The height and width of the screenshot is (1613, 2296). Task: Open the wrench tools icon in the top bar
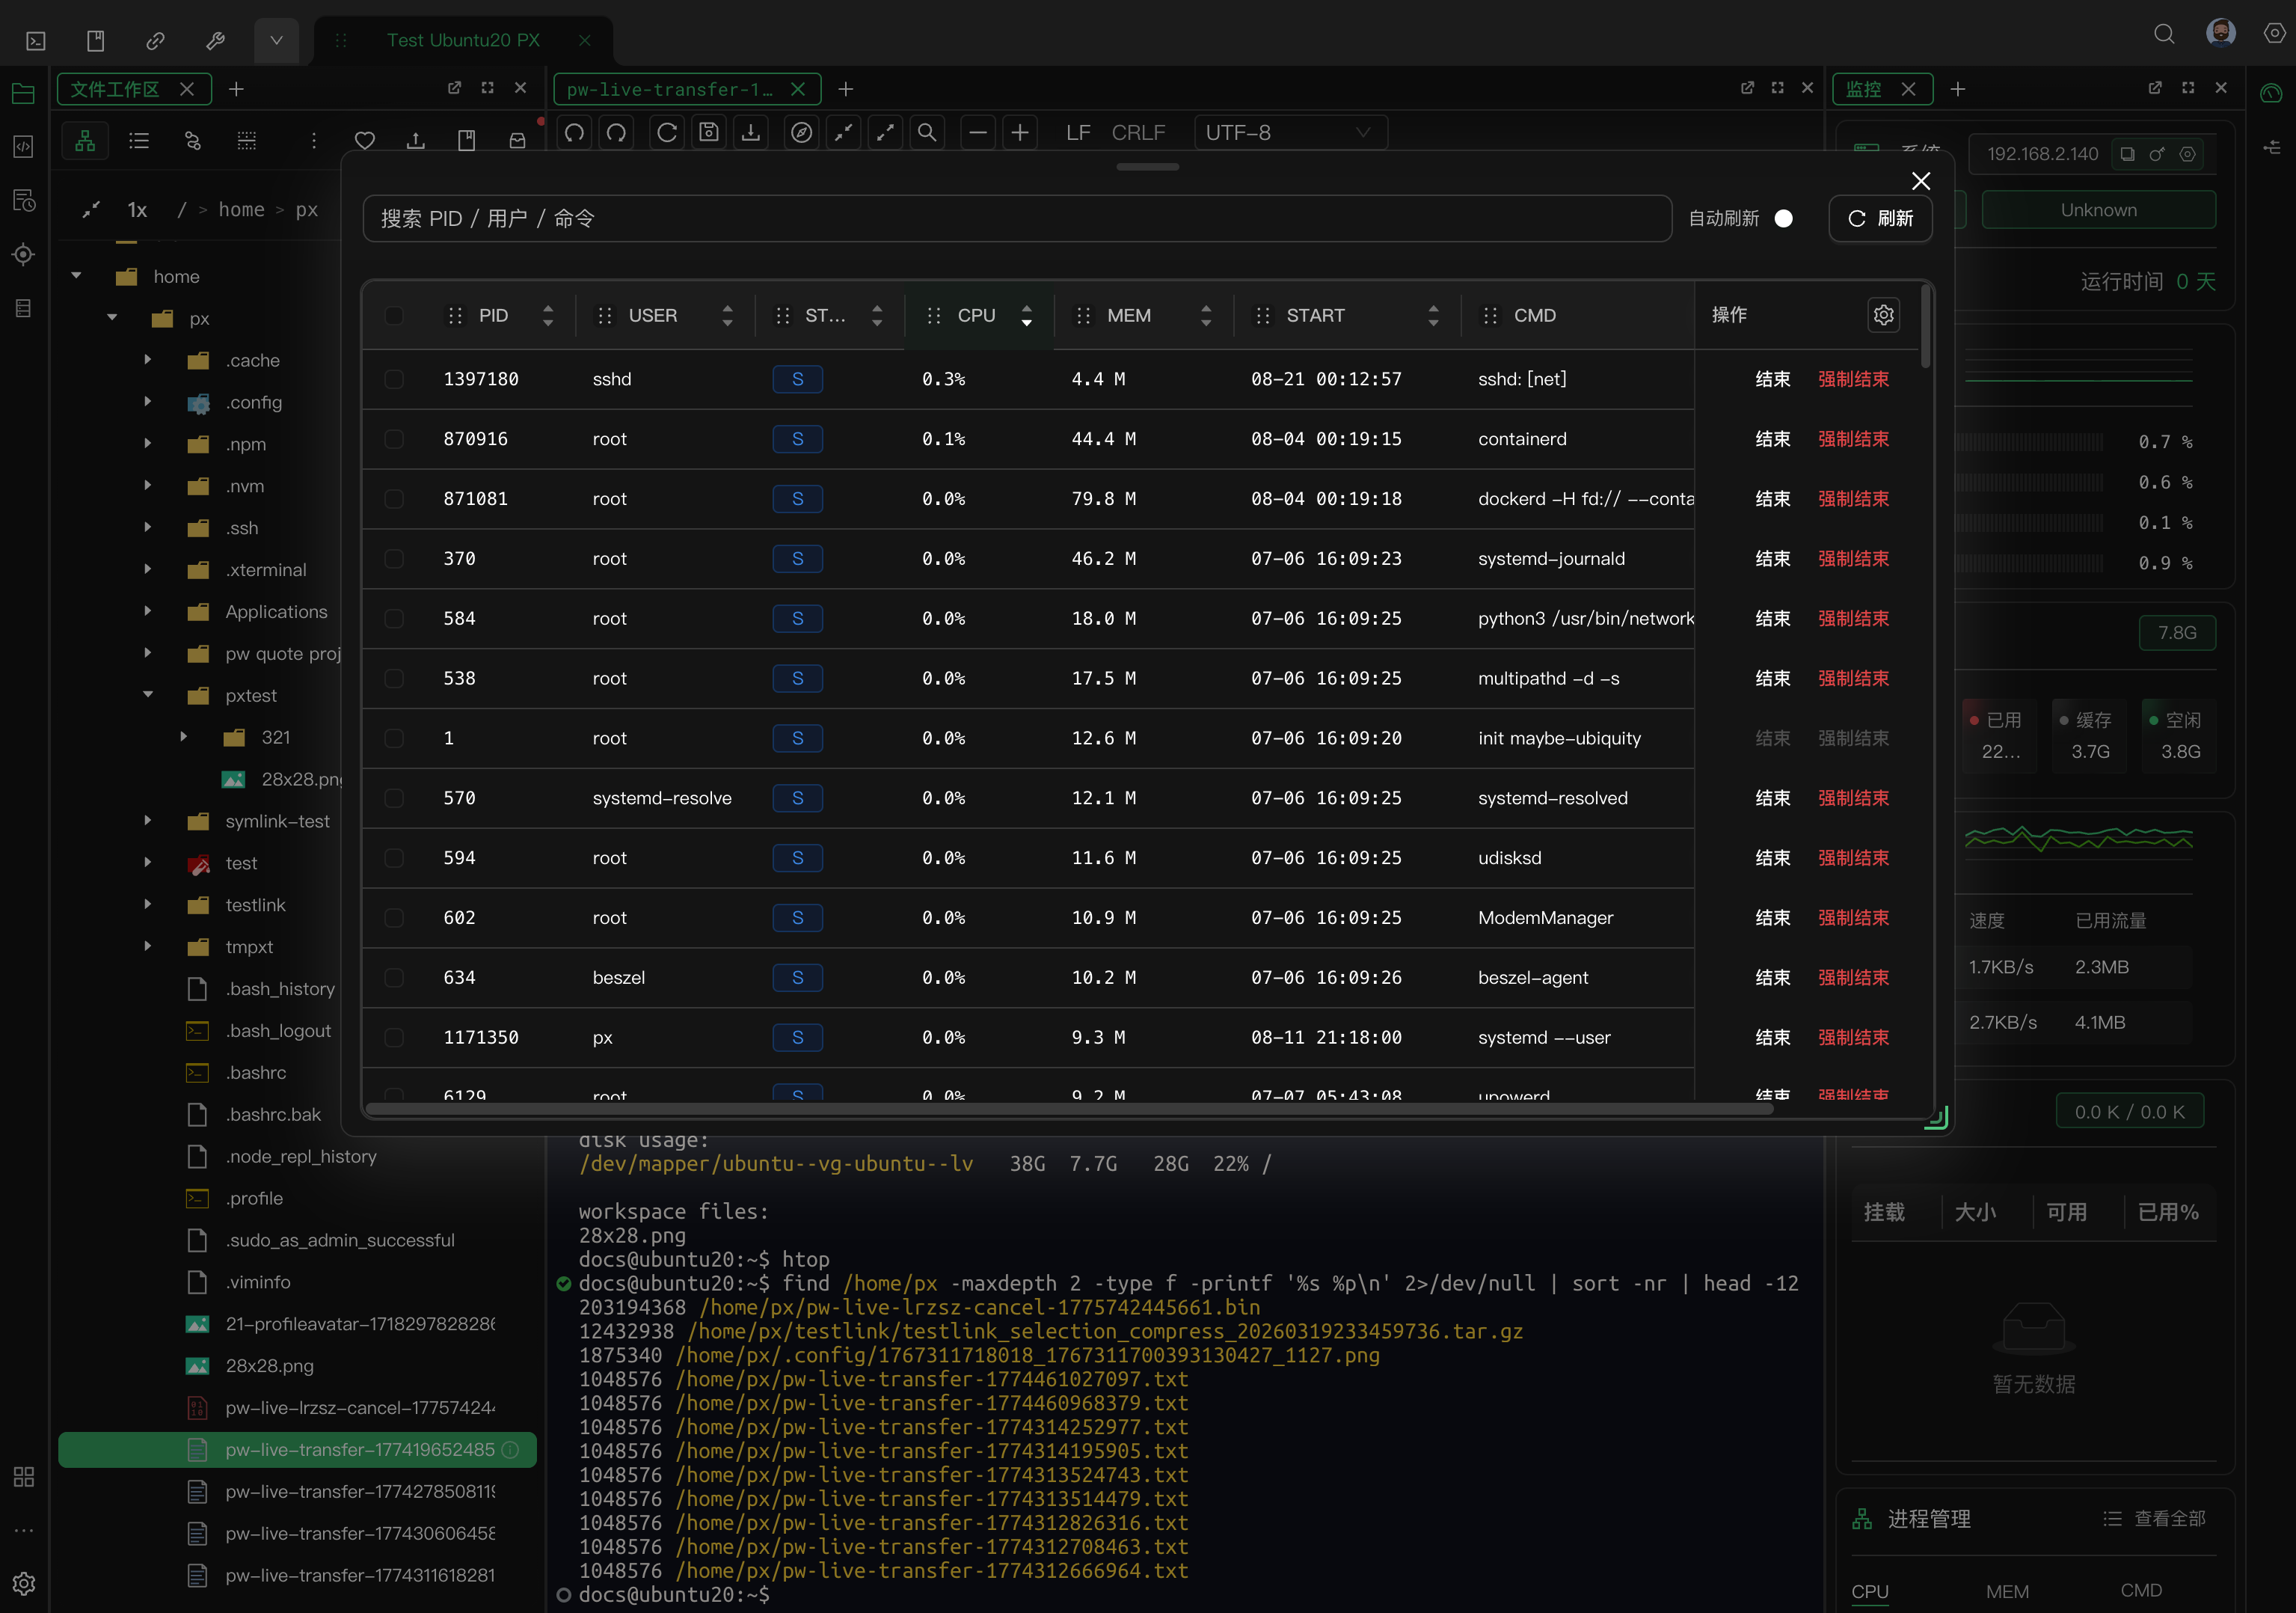[x=215, y=41]
